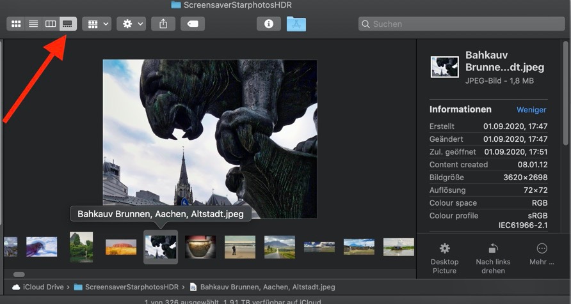Click Weniger to collapse information
The image size is (571, 304).
tap(531, 110)
